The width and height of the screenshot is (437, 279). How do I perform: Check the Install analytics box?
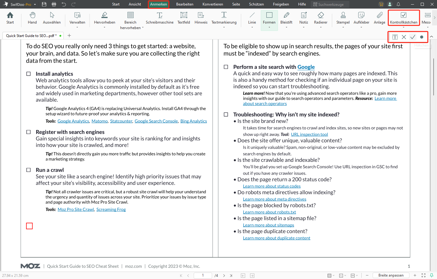(x=28, y=74)
